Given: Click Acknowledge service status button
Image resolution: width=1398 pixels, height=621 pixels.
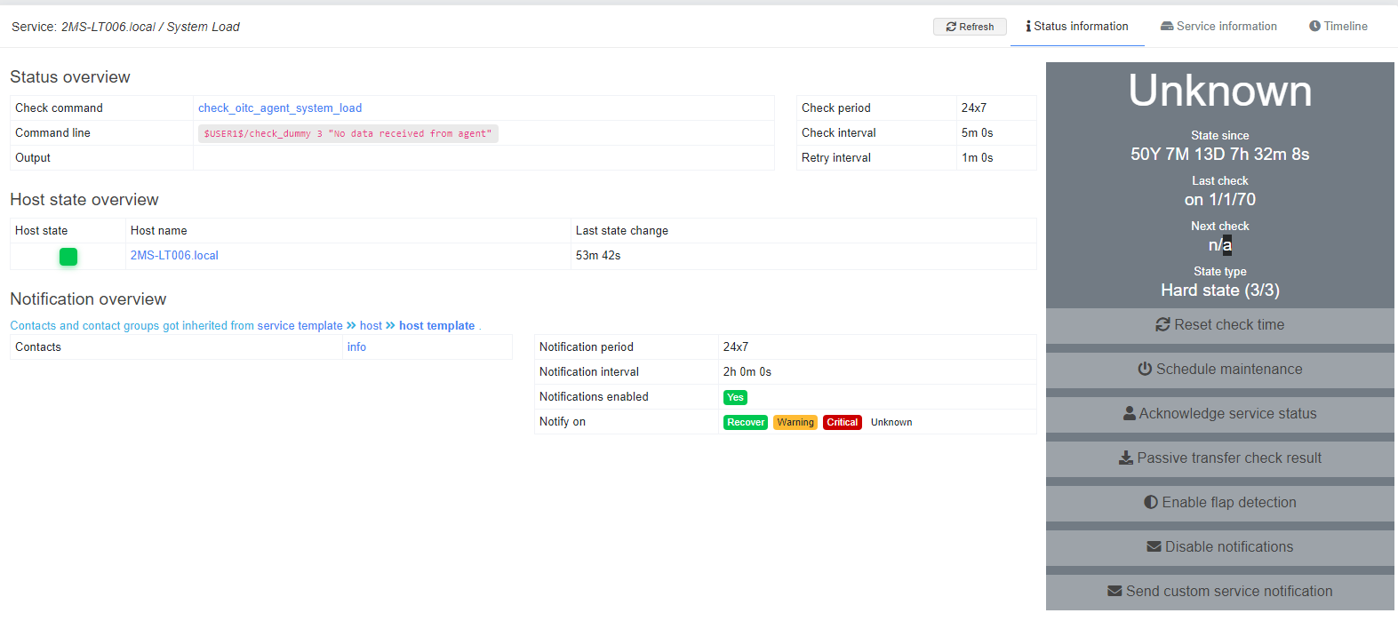Looking at the screenshot, I should [x=1220, y=414].
